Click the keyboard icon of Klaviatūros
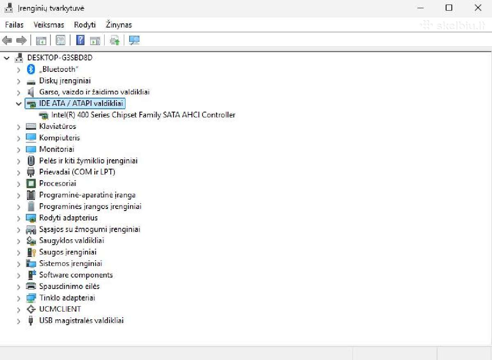This screenshot has width=492, height=360. 31,126
